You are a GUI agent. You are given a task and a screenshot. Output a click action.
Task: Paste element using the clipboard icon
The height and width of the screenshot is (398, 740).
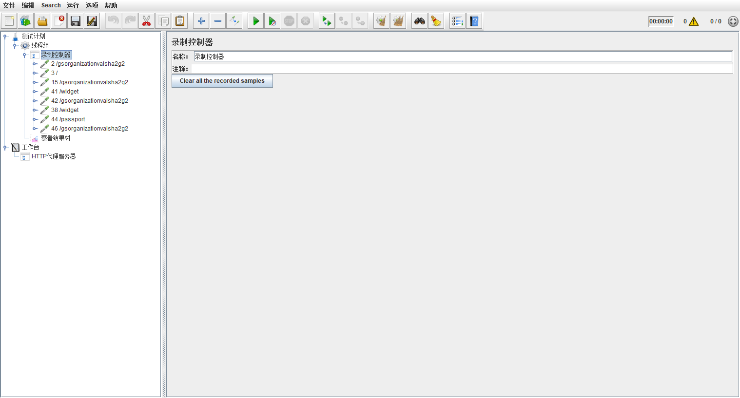coord(179,20)
